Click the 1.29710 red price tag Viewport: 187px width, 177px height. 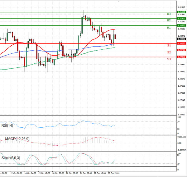click(x=181, y=50)
